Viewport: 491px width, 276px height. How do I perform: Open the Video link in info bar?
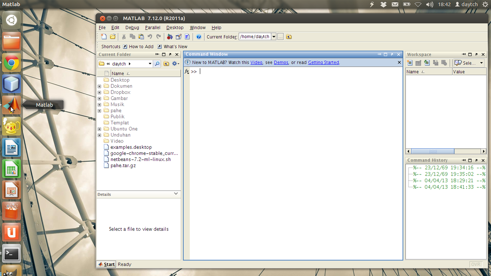(x=256, y=62)
